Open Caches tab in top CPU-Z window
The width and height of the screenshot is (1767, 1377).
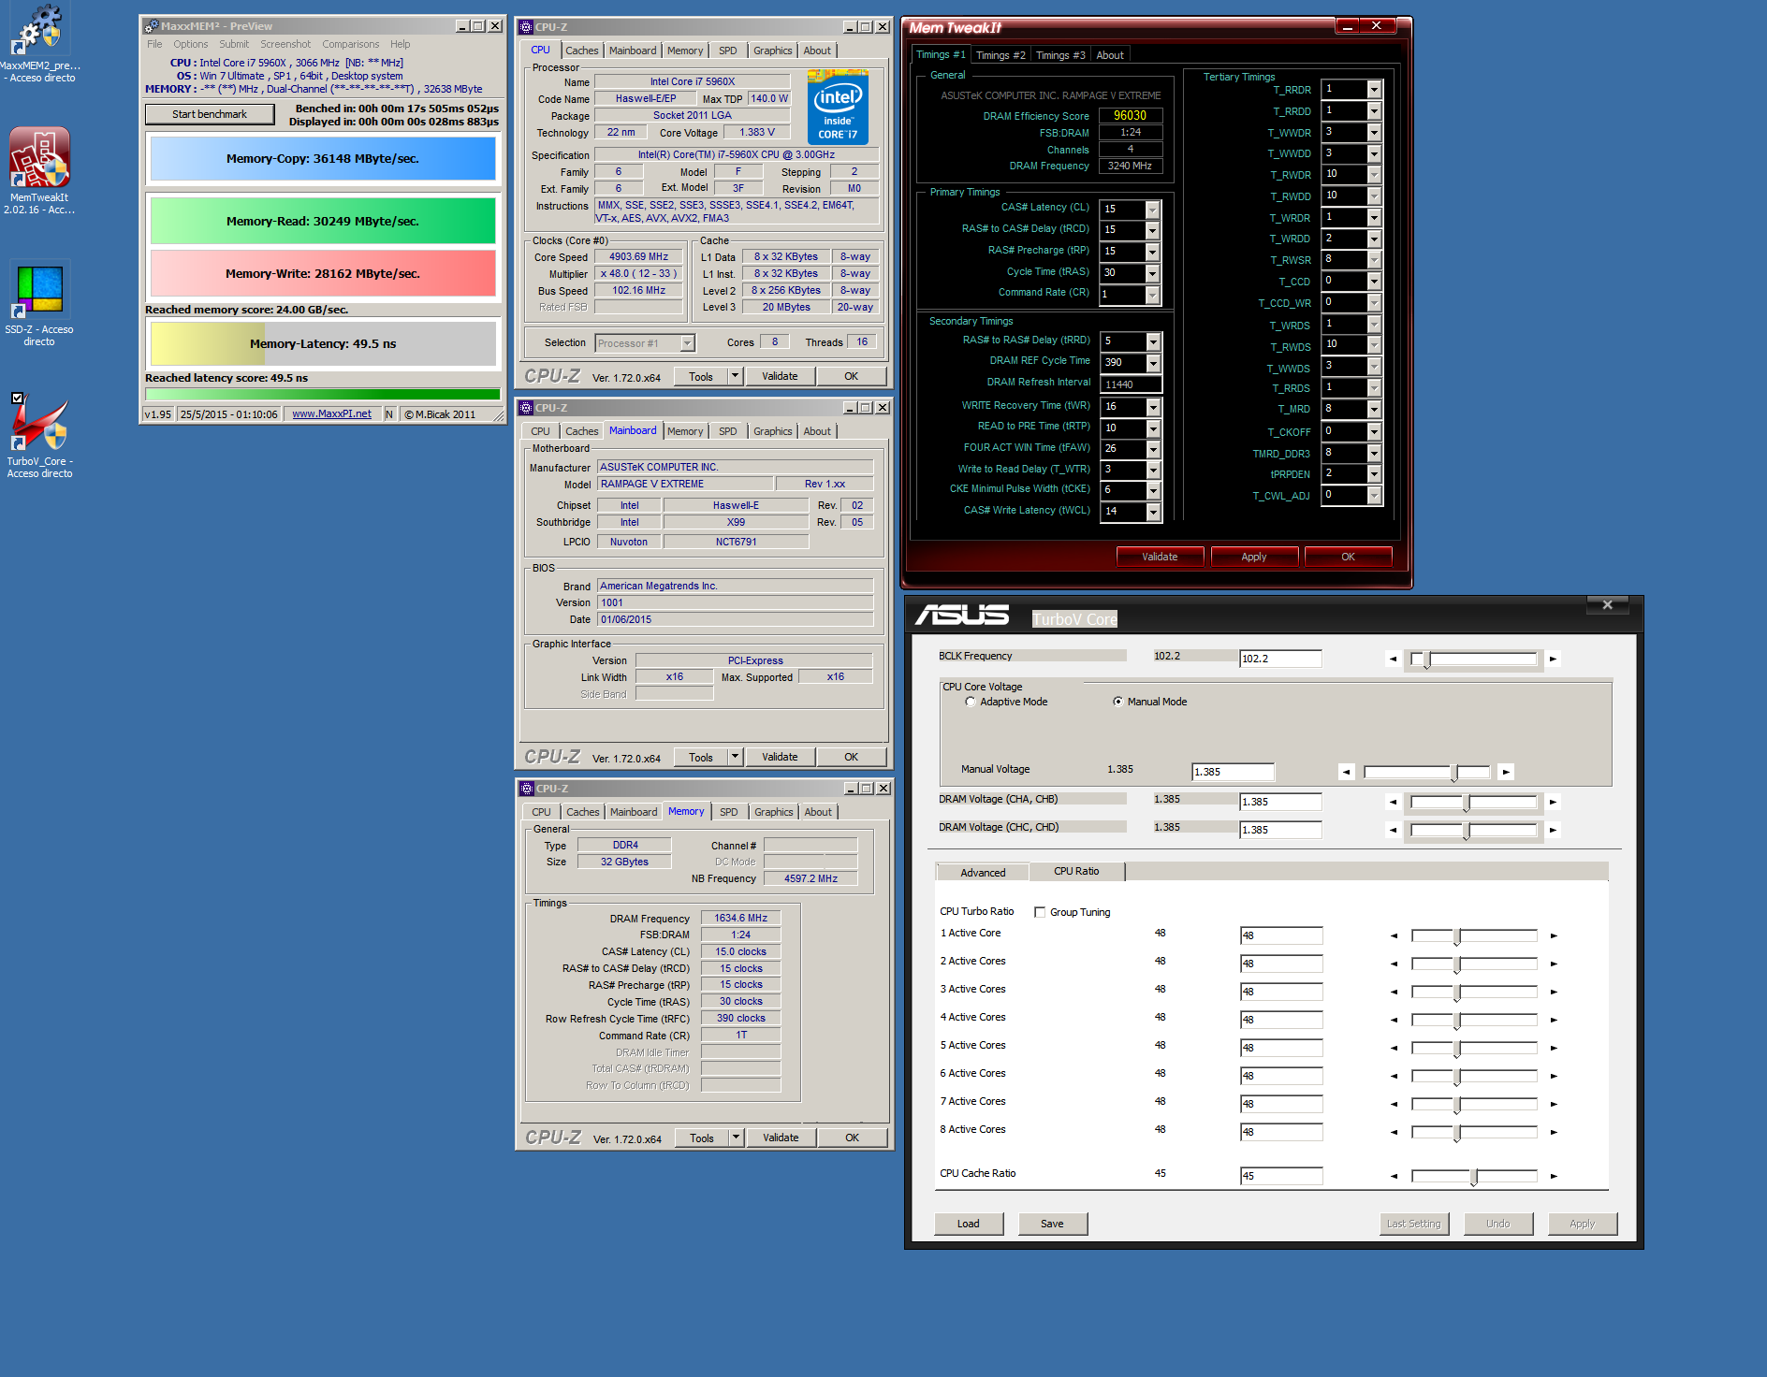coord(582,51)
